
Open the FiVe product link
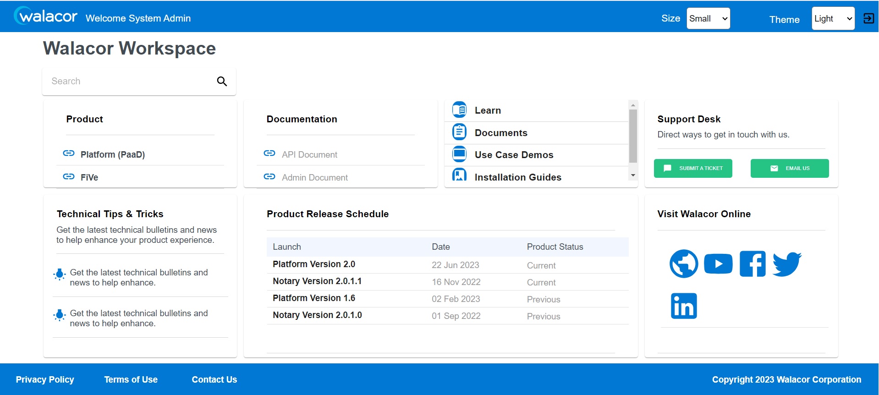(89, 177)
